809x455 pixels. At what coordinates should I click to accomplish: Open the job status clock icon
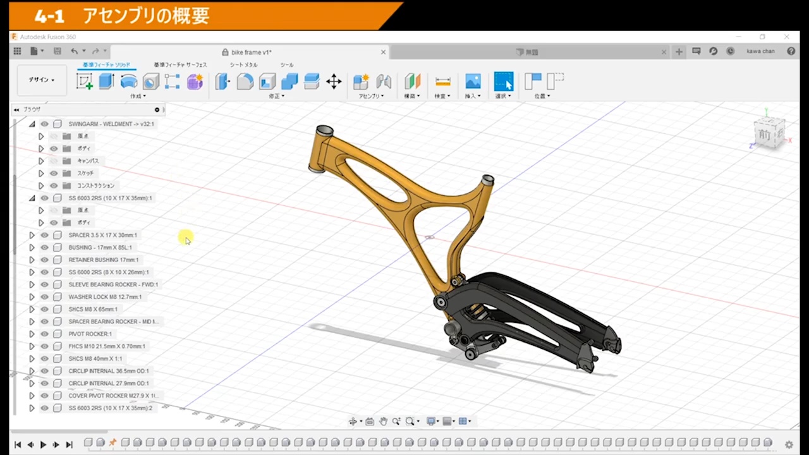tap(730, 51)
